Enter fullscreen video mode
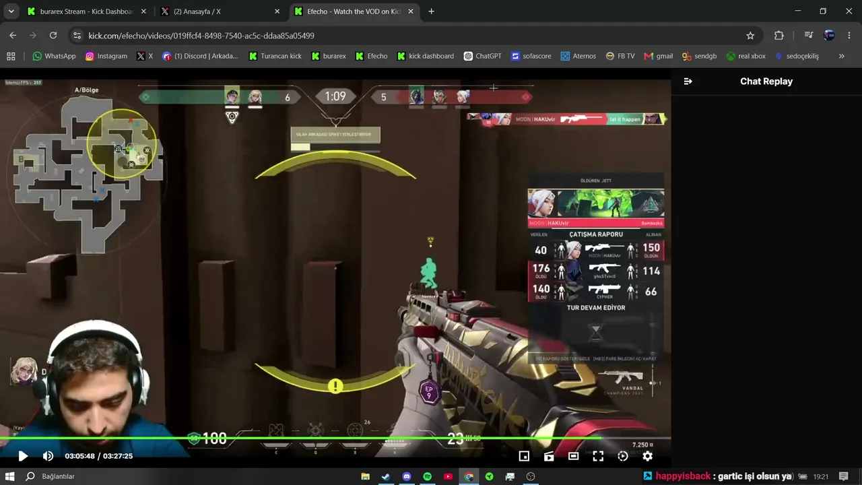The image size is (862, 485). coord(598,456)
